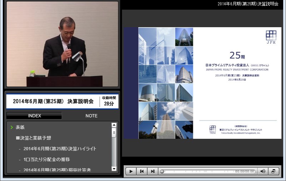Jump to the previous slide

point(142,171)
